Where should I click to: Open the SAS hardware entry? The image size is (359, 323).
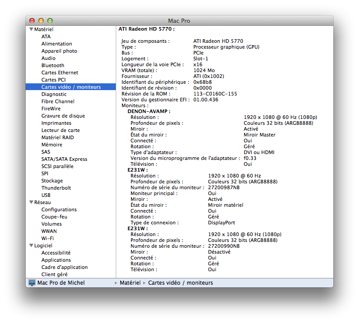(x=46, y=152)
